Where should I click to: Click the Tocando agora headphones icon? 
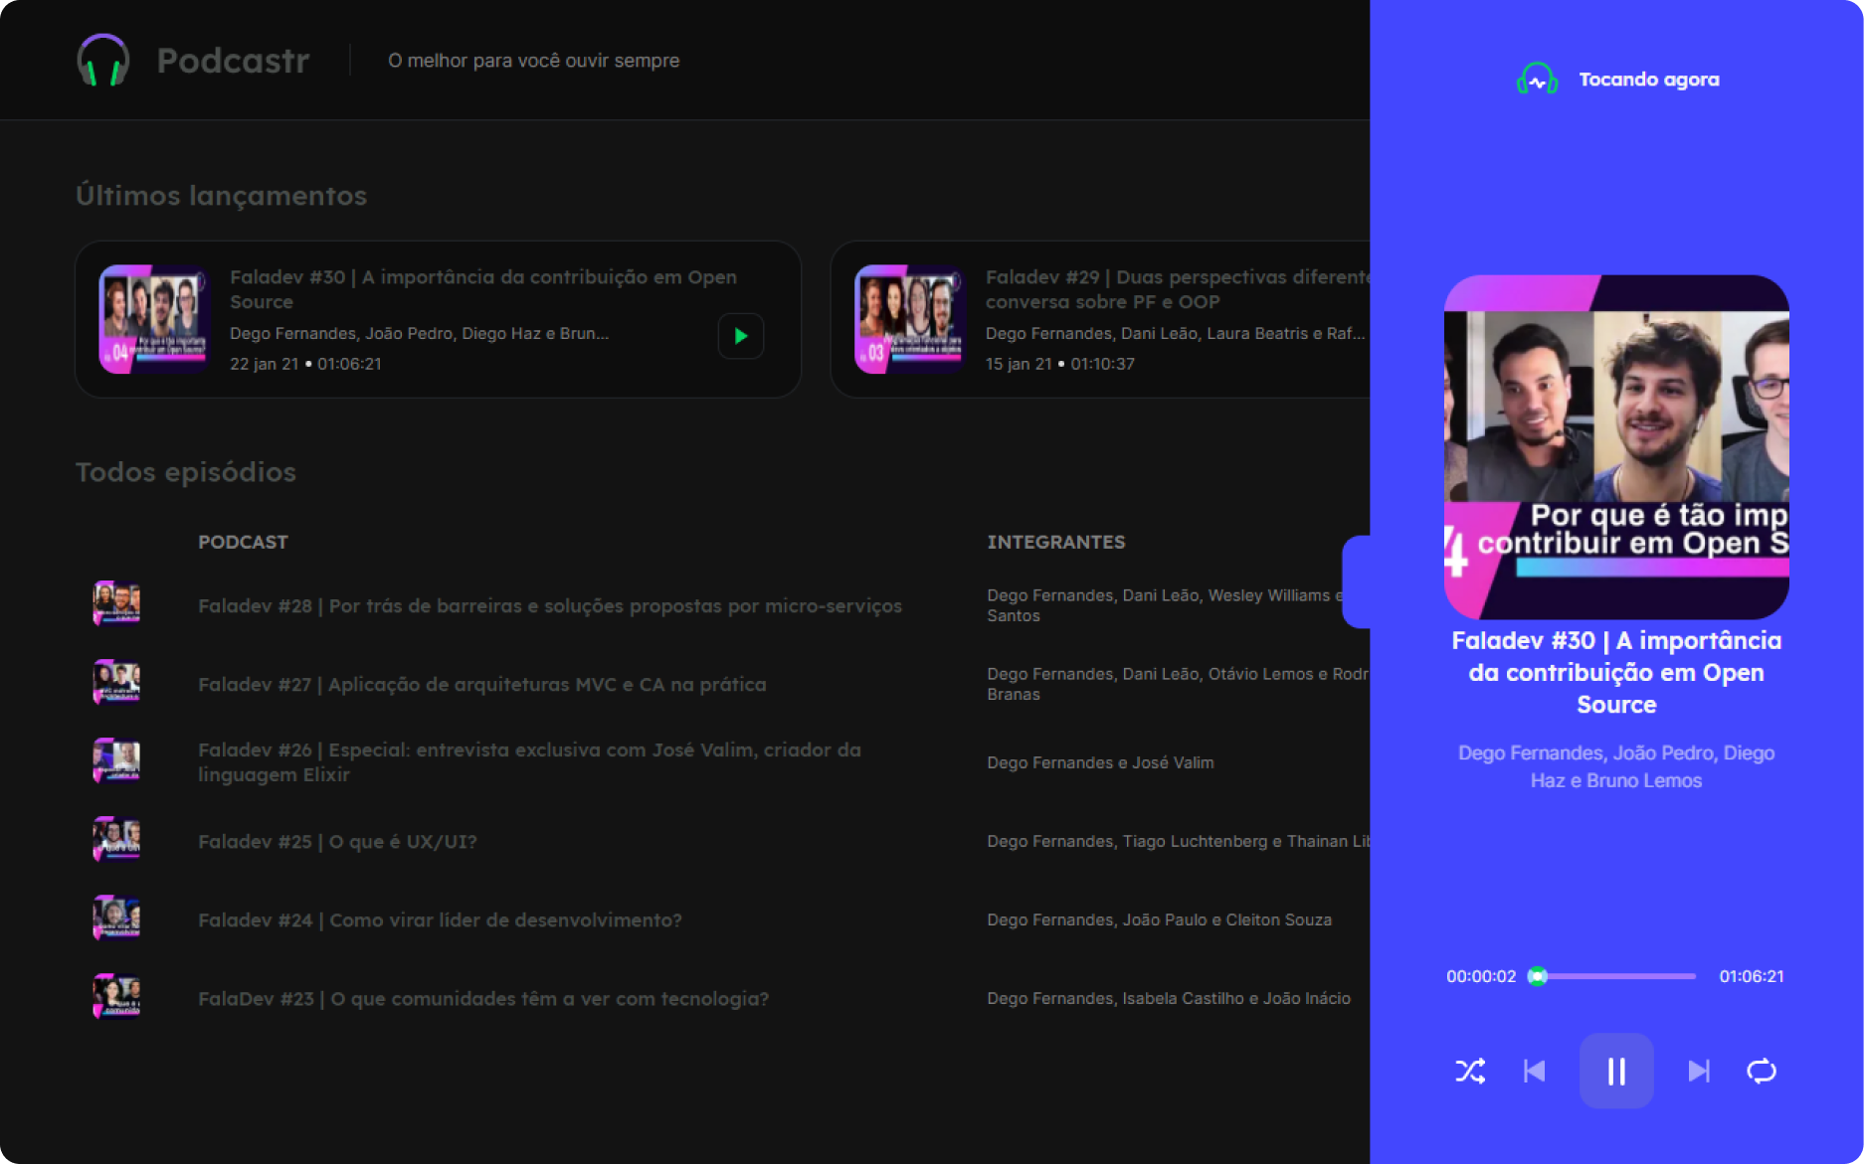(1536, 79)
